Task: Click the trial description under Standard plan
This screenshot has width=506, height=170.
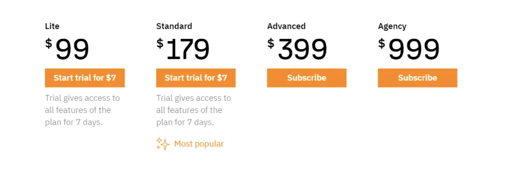Action: point(193,110)
